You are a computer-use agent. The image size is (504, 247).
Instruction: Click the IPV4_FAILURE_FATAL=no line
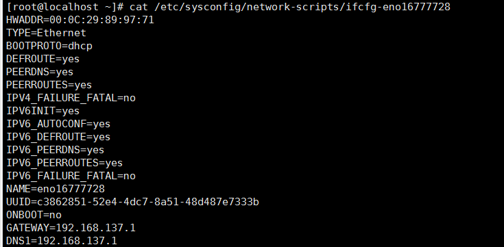(71, 98)
